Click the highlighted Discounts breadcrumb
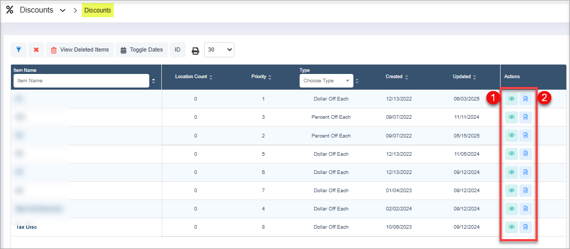The width and height of the screenshot is (570, 249). [x=98, y=10]
